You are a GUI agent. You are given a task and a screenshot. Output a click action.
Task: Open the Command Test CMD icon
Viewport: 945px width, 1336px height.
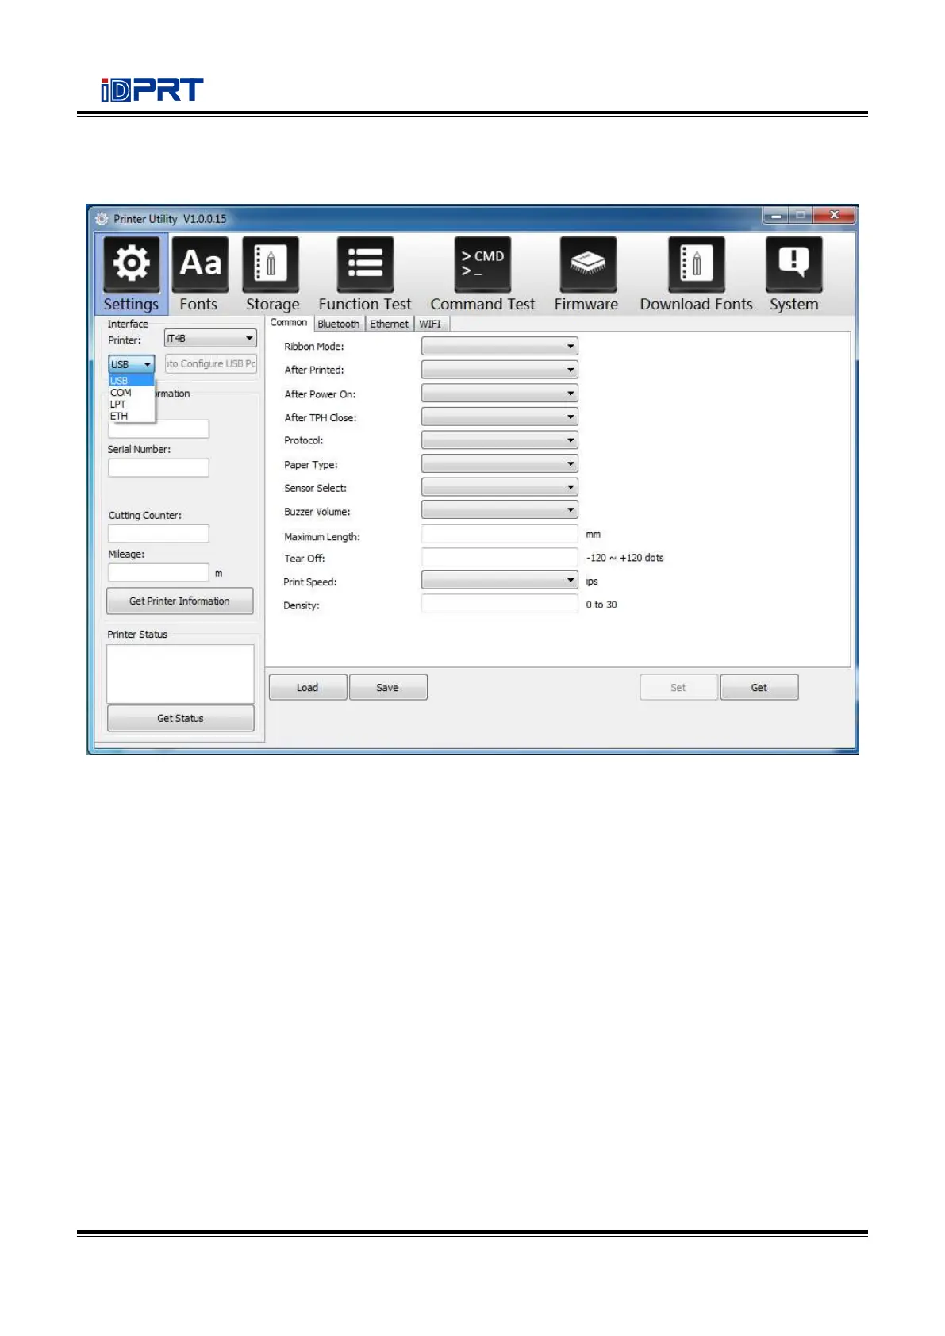(x=482, y=264)
